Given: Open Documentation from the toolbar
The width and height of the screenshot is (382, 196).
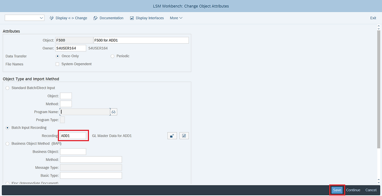Looking at the screenshot, I should [108, 18].
